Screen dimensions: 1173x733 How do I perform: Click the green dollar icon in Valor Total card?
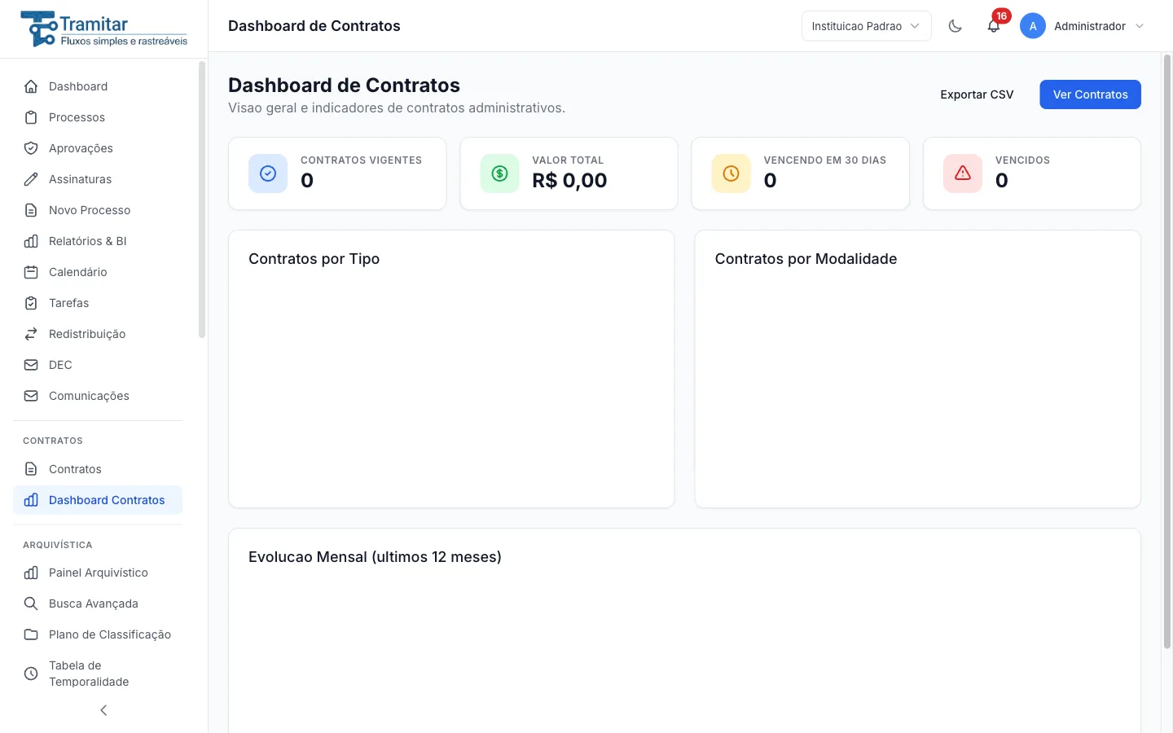[x=499, y=173]
